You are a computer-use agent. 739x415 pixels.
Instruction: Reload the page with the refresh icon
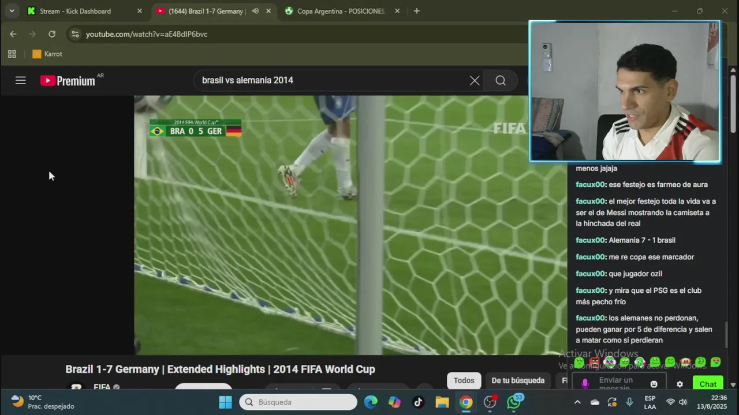(52, 34)
